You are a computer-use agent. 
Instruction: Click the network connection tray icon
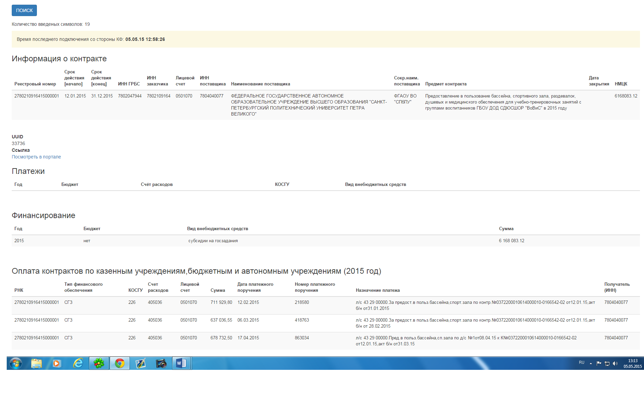(607, 363)
